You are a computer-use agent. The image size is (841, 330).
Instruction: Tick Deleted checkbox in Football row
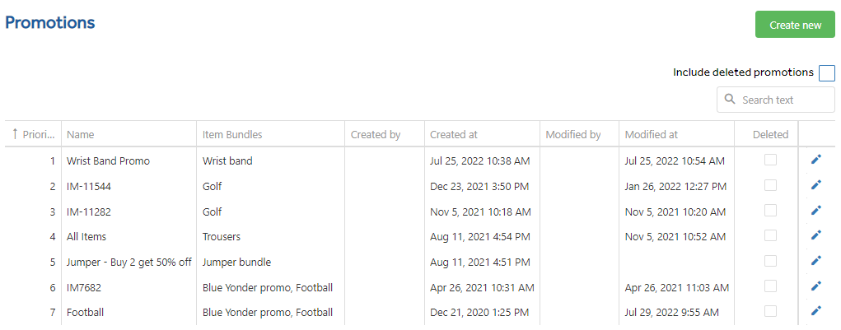[770, 311]
